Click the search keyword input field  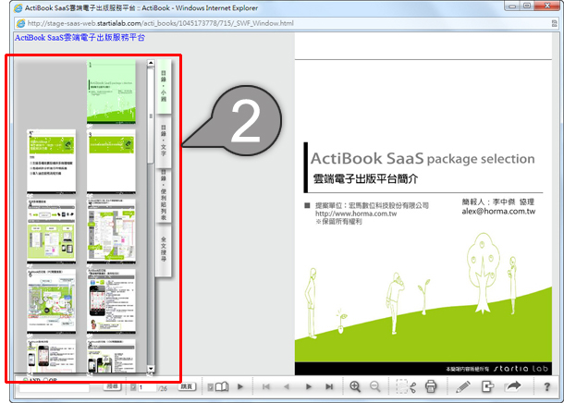coord(55,388)
